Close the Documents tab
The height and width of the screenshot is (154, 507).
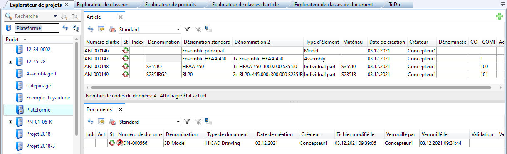pyautogui.click(x=120, y=109)
